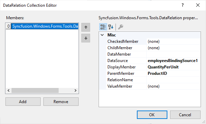Click DisplayMember value QuantityPerUnit
This screenshot has width=206, height=124.
coord(163,67)
